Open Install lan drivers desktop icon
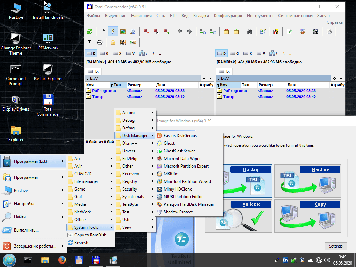The image size is (356, 267). point(48,11)
